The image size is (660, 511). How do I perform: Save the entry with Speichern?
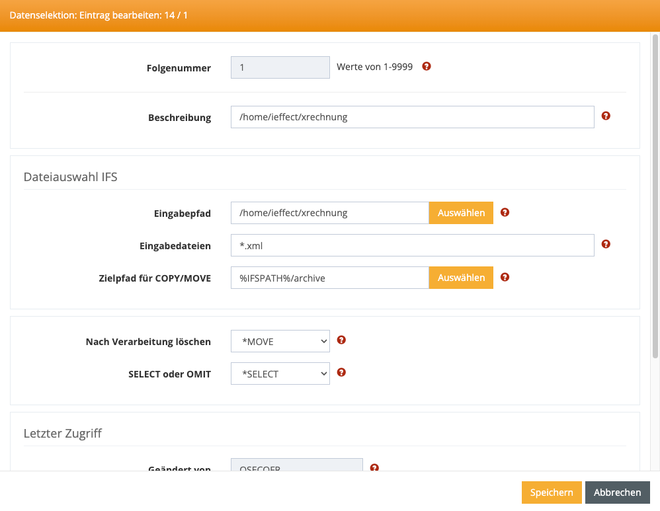click(x=552, y=492)
